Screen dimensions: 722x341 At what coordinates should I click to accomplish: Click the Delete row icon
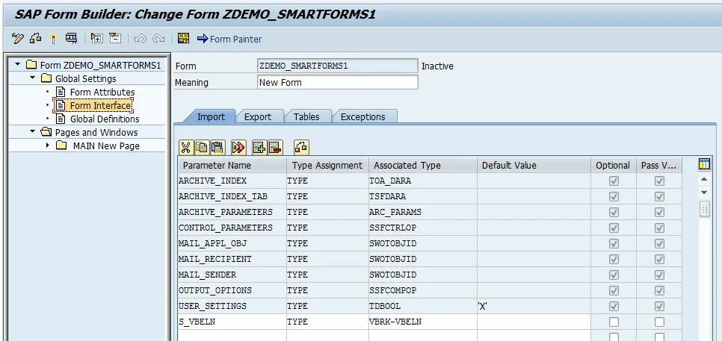pos(275,148)
